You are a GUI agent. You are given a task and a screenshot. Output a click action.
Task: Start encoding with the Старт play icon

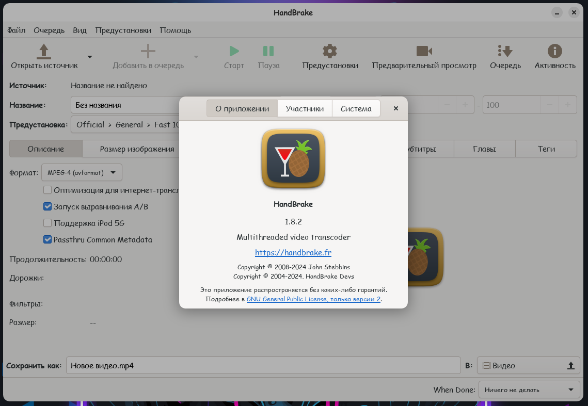tap(234, 51)
